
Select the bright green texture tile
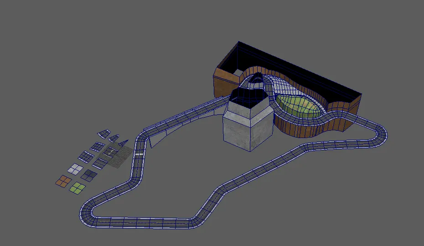pos(78,188)
